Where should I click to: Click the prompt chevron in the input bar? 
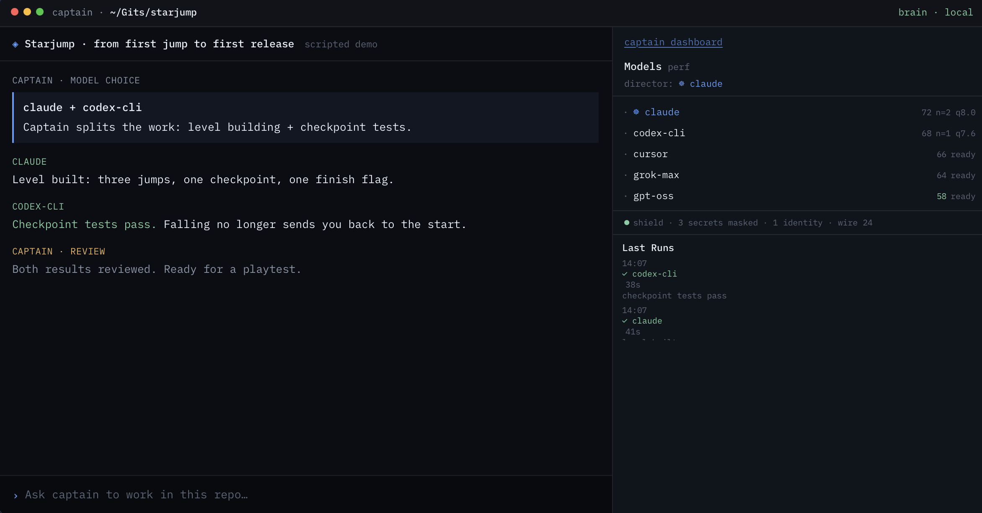click(16, 496)
